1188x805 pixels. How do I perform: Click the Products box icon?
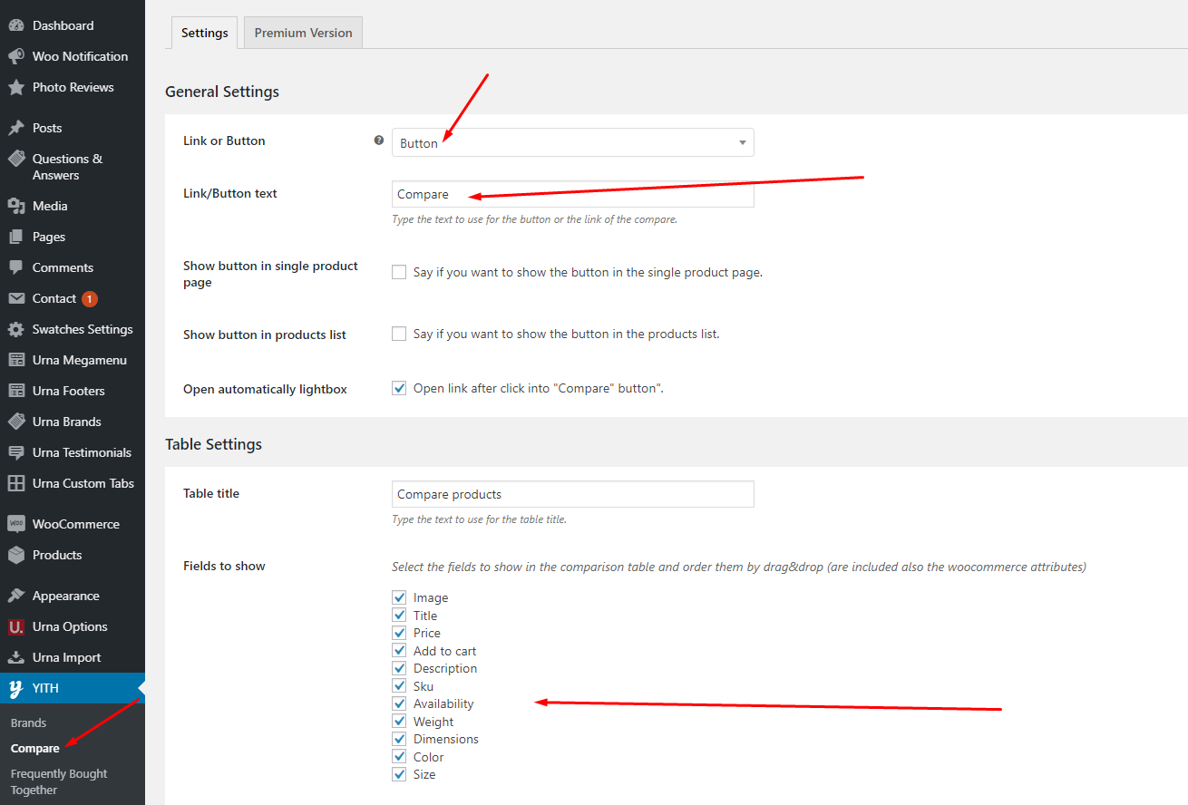coord(16,555)
